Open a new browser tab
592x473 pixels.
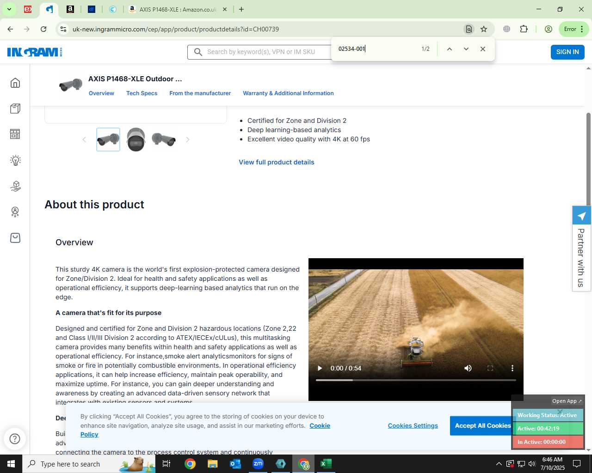[241, 9]
